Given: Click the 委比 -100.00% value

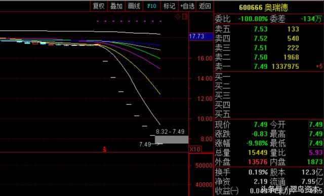Looking at the screenshot, I should [253, 19].
